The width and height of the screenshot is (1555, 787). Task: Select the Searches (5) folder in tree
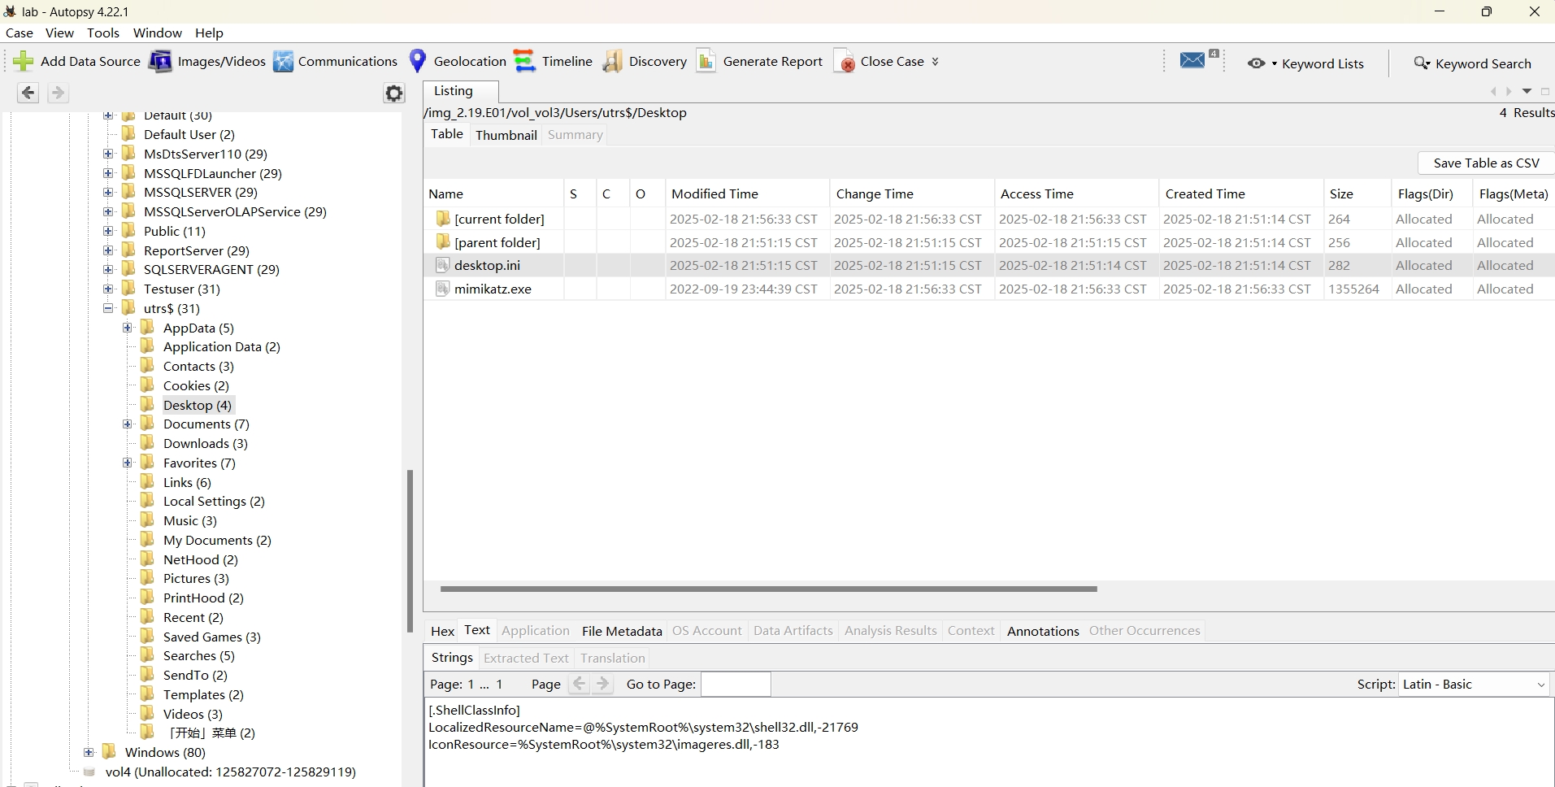click(x=198, y=655)
